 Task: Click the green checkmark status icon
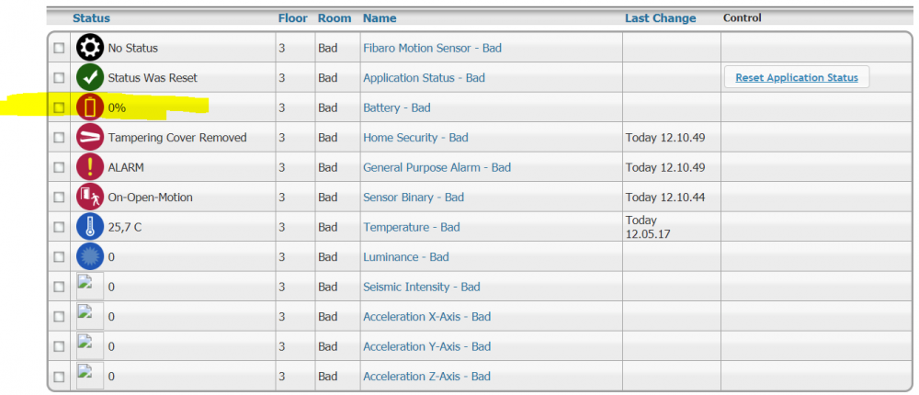click(x=90, y=78)
